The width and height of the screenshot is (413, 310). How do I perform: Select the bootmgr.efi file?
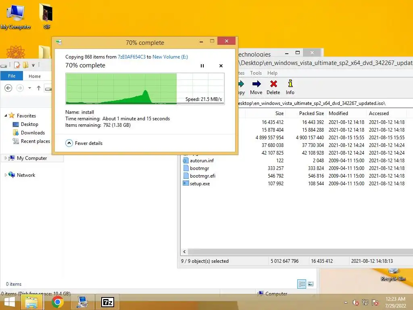coord(202,176)
